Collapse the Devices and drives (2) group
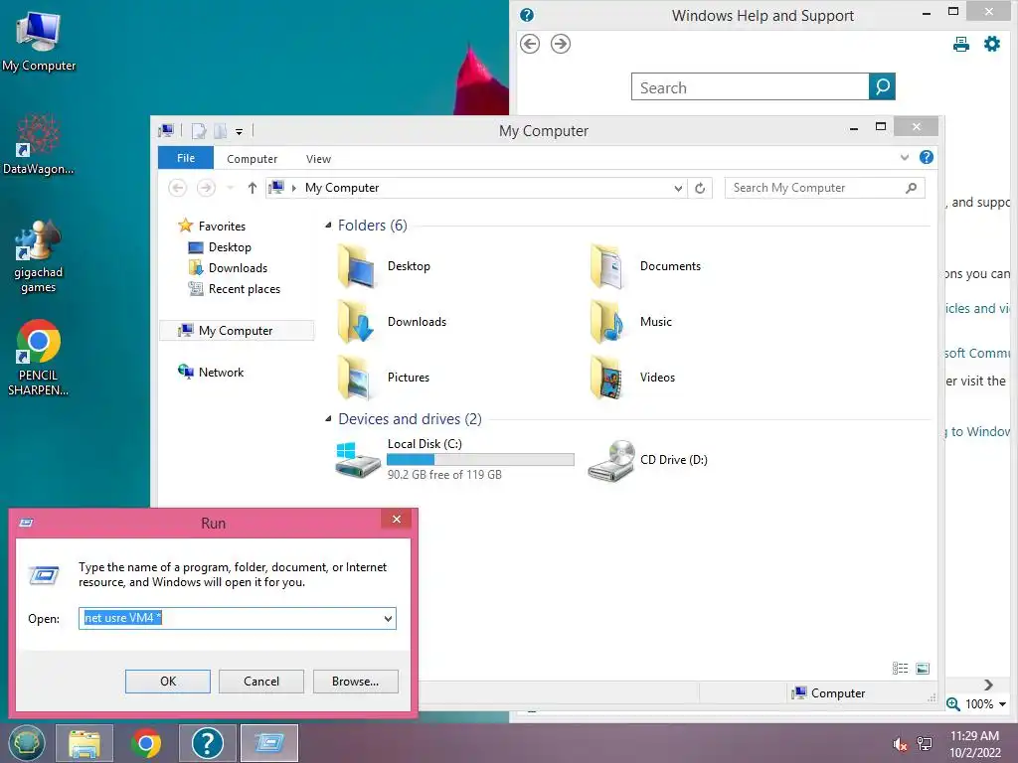The height and width of the screenshot is (763, 1018). click(328, 419)
